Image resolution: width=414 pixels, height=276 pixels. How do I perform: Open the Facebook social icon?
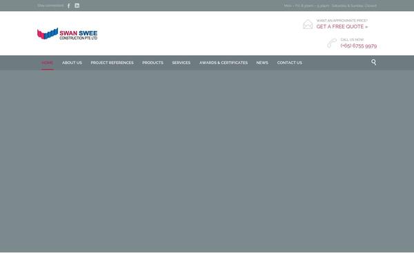pyautogui.click(x=68, y=6)
